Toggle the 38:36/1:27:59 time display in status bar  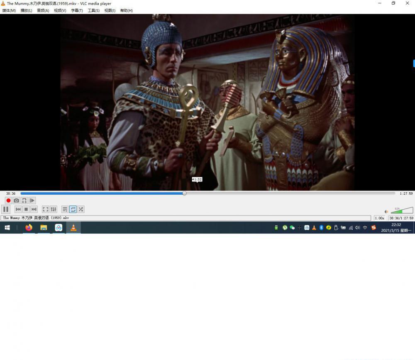coord(401,218)
